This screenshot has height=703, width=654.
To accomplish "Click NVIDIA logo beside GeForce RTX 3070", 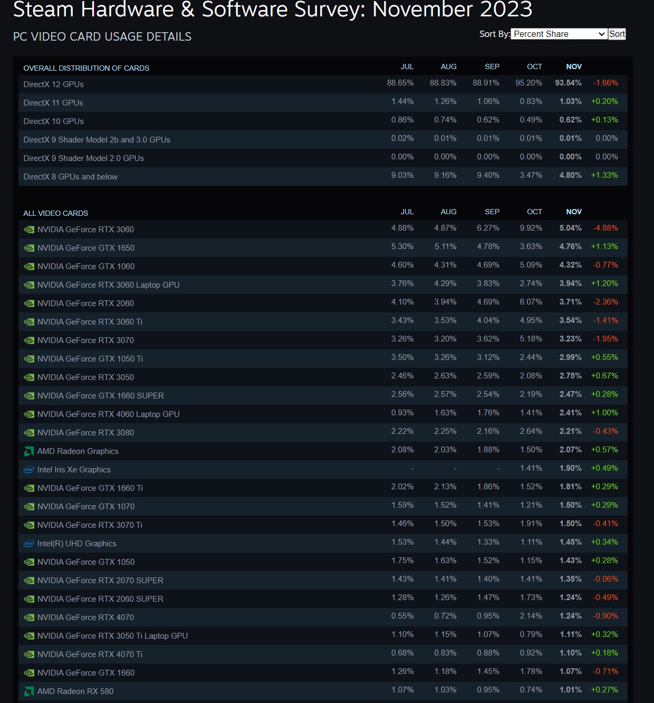I will tap(29, 340).
